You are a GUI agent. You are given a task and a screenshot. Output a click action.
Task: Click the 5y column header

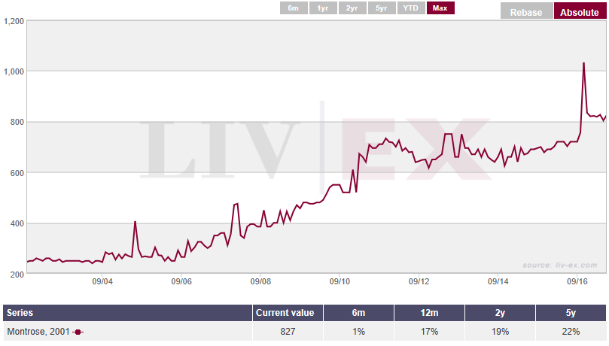click(x=571, y=313)
